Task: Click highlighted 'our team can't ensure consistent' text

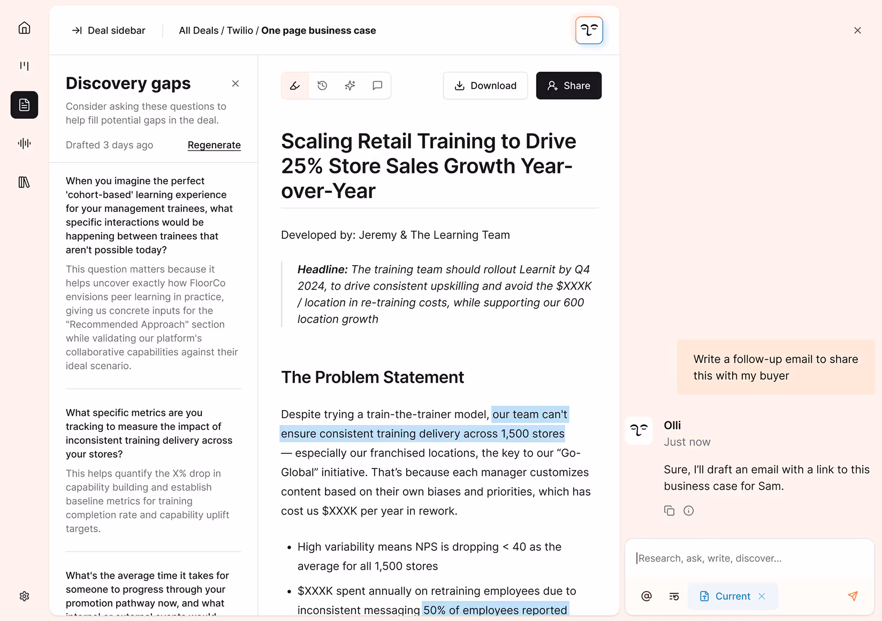Action: pyautogui.click(x=424, y=424)
